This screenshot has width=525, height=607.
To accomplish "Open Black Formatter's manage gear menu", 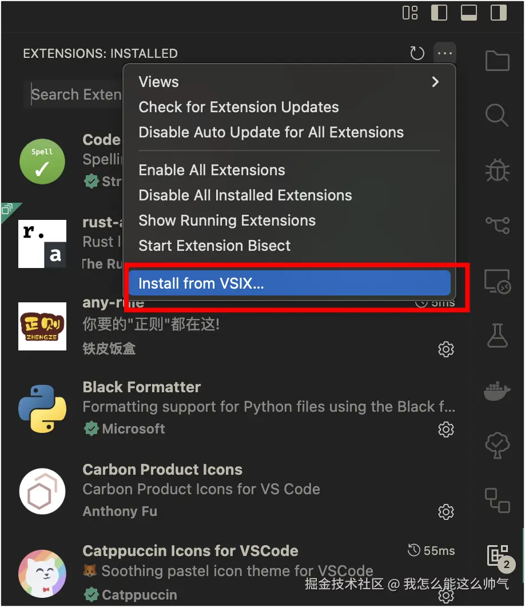I will [446, 429].
